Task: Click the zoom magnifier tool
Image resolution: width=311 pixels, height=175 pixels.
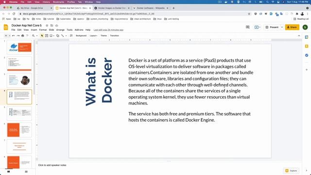Action: pyautogui.click(x=34, y=35)
